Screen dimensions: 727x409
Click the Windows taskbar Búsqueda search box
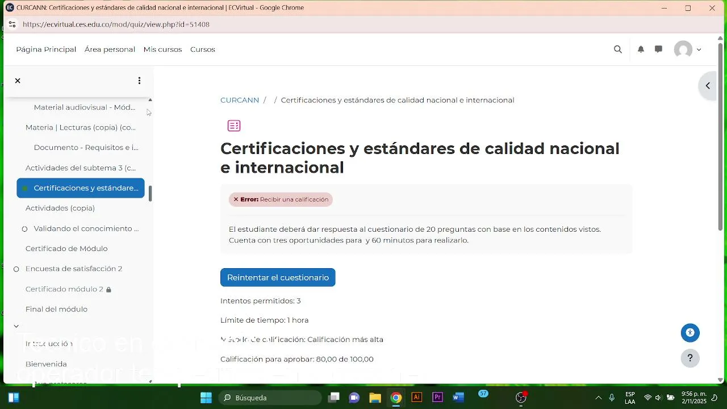(270, 398)
